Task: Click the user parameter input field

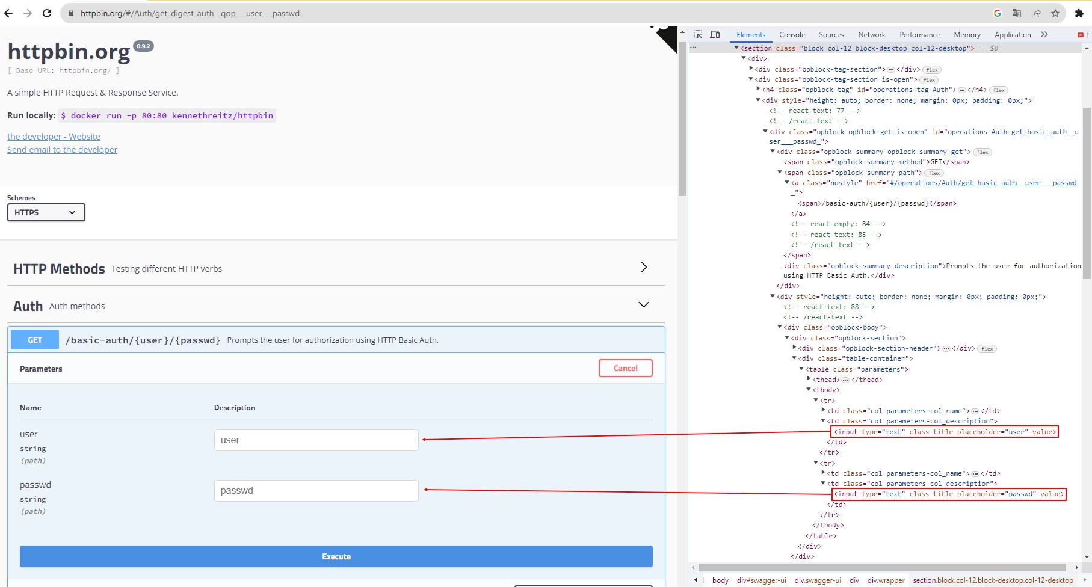Action: (x=316, y=440)
